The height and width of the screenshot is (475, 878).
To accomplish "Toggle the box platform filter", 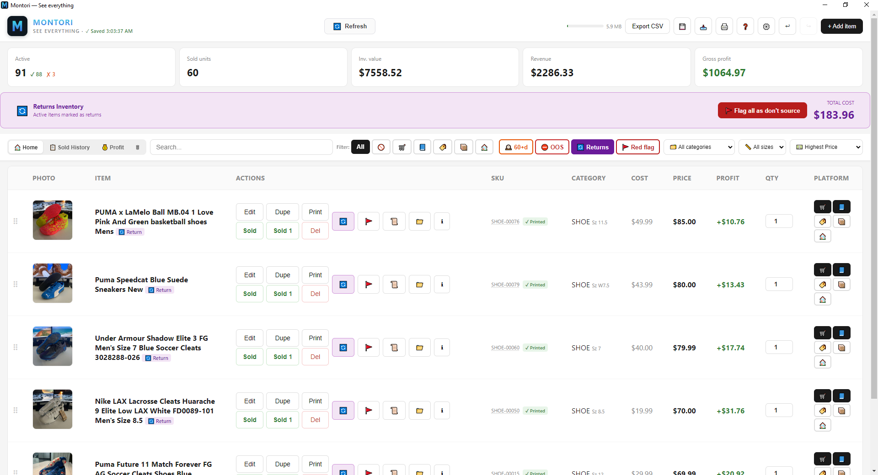I will coord(464,147).
